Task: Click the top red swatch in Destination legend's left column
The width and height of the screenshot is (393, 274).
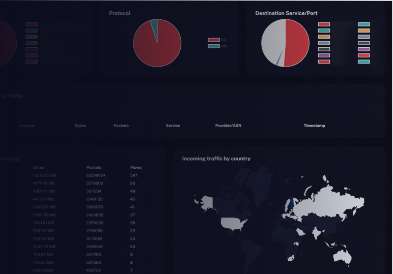Action: coord(324,24)
